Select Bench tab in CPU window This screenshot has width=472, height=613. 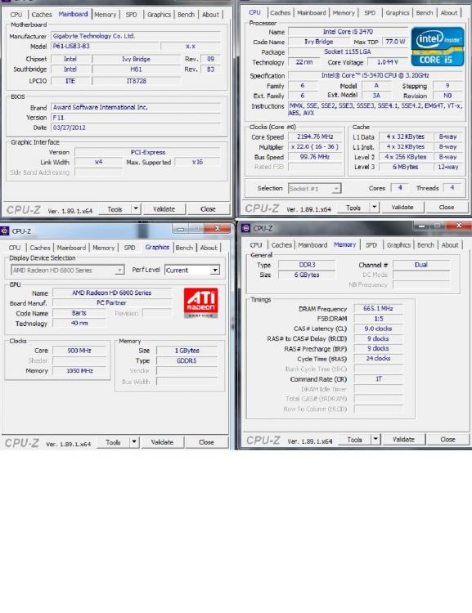[425, 13]
